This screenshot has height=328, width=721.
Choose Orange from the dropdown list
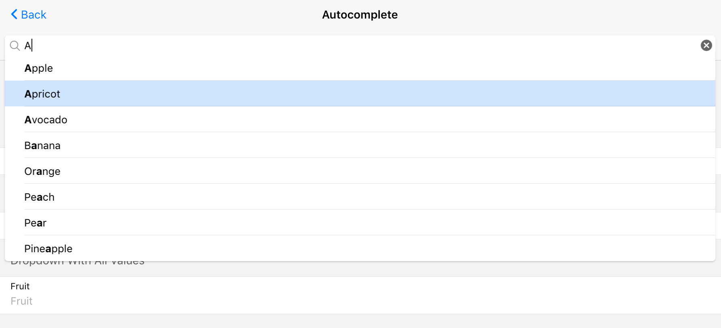click(42, 171)
